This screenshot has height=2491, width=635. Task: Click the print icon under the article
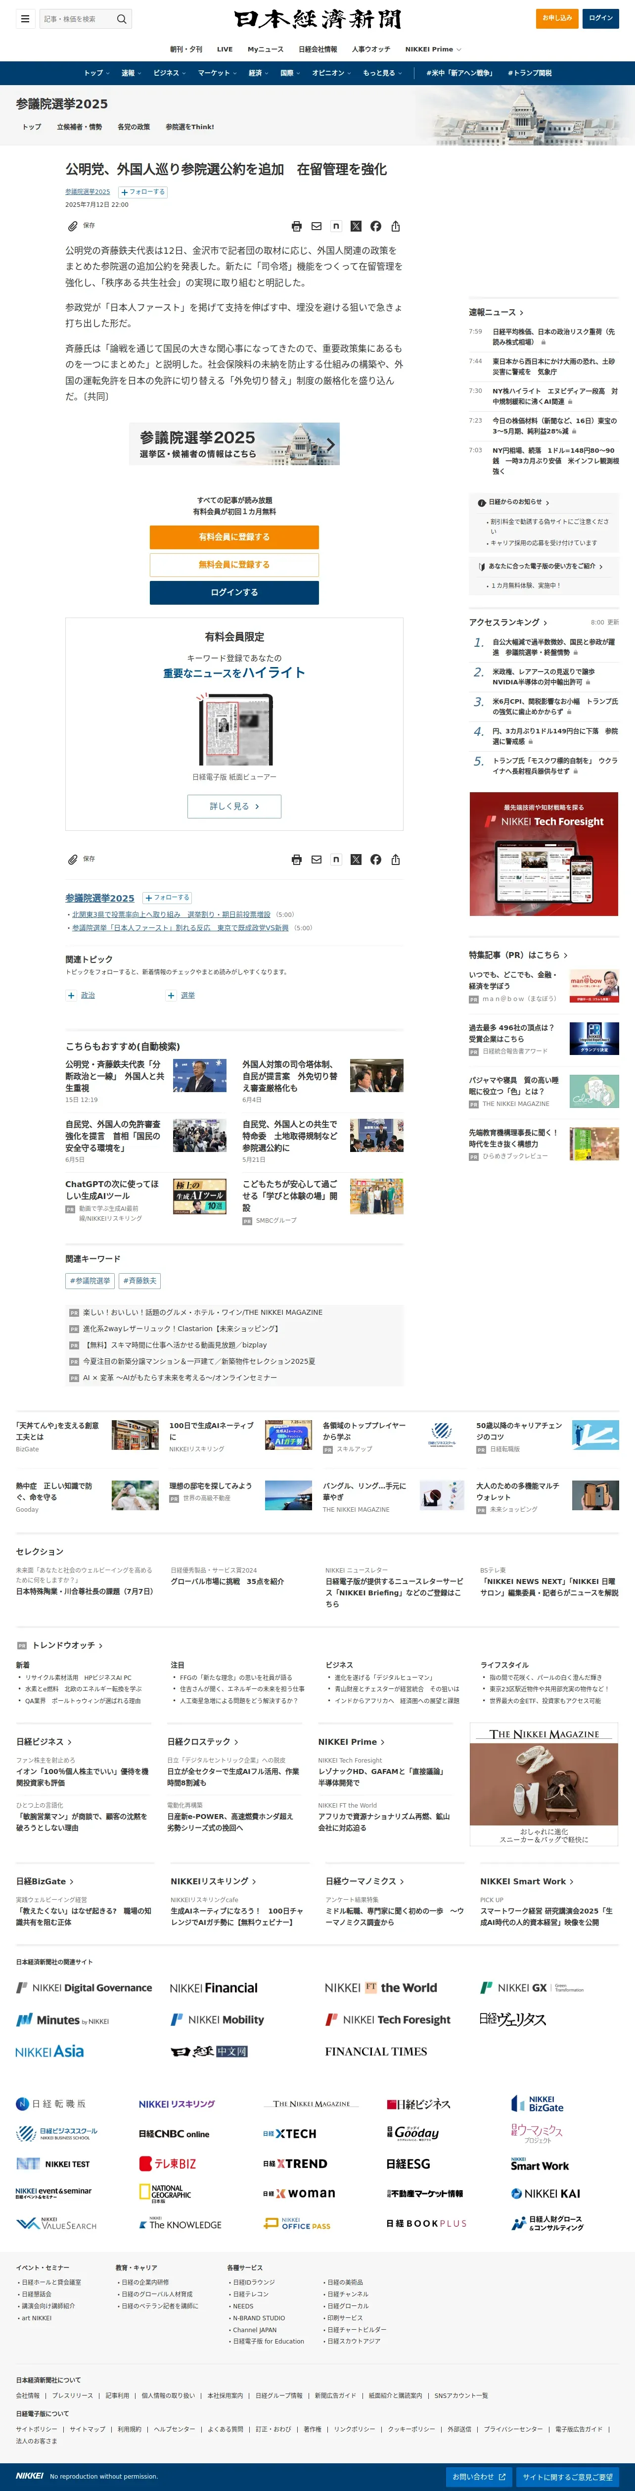[x=297, y=860]
